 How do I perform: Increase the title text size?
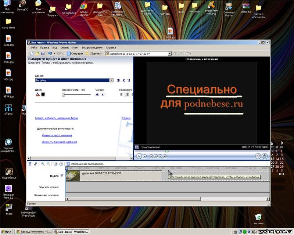97,94
